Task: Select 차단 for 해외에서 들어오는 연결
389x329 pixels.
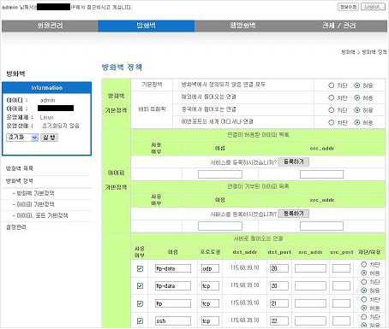Action: tap(332, 97)
